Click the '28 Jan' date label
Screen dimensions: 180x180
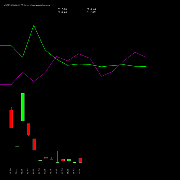(x=10, y=171)
